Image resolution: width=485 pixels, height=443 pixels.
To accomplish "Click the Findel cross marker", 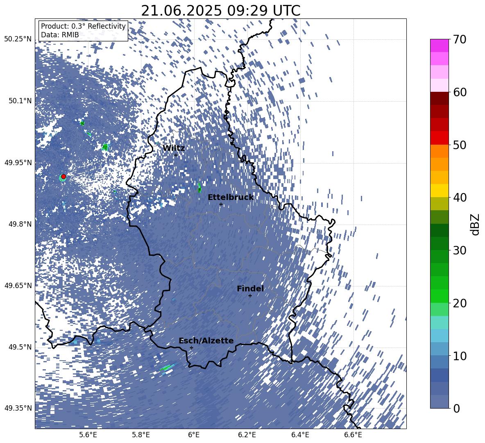I will pos(250,296).
